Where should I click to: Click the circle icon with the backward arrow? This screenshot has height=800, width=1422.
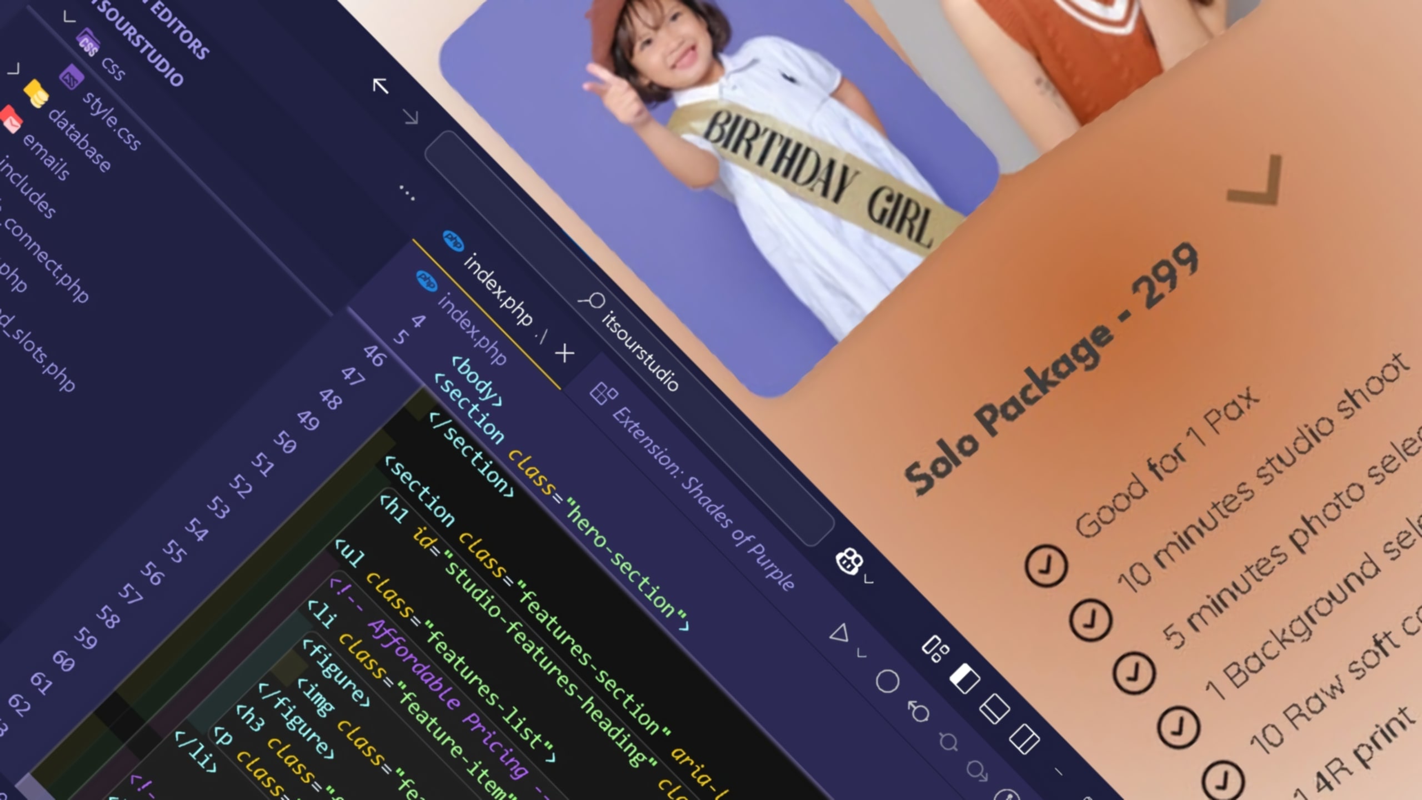click(919, 711)
